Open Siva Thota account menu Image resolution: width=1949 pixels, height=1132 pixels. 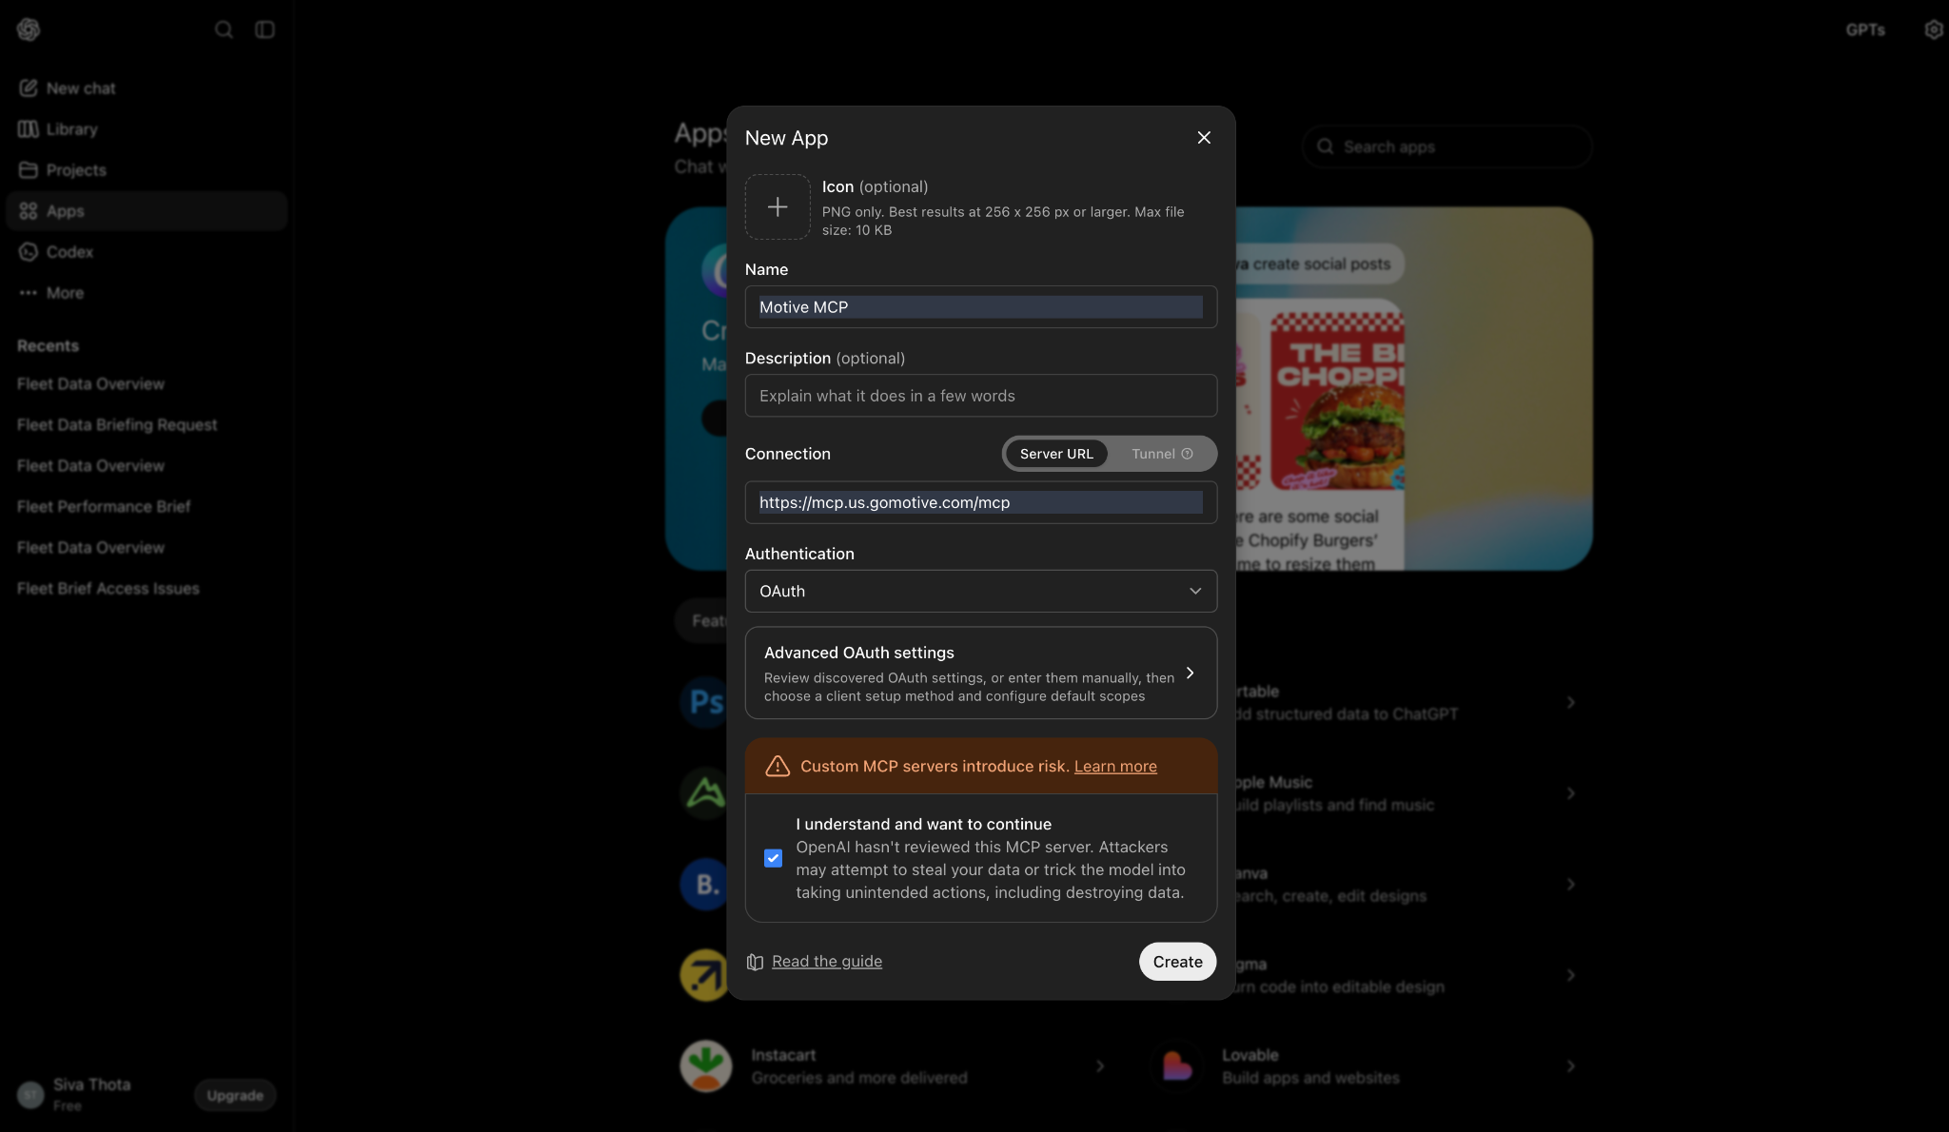[74, 1094]
